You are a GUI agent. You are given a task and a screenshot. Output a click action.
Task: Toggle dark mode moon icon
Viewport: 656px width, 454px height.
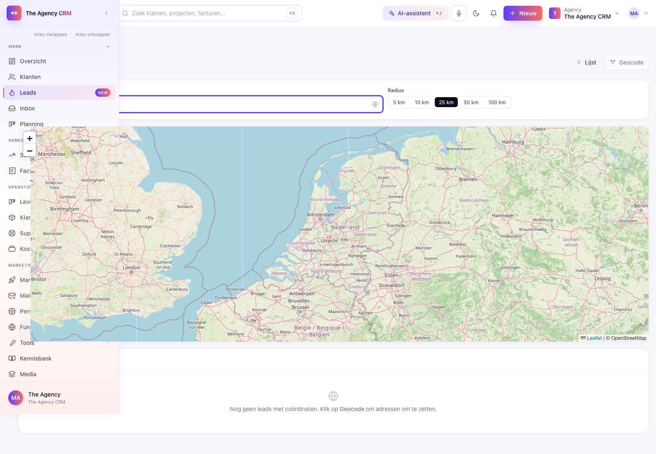(476, 13)
